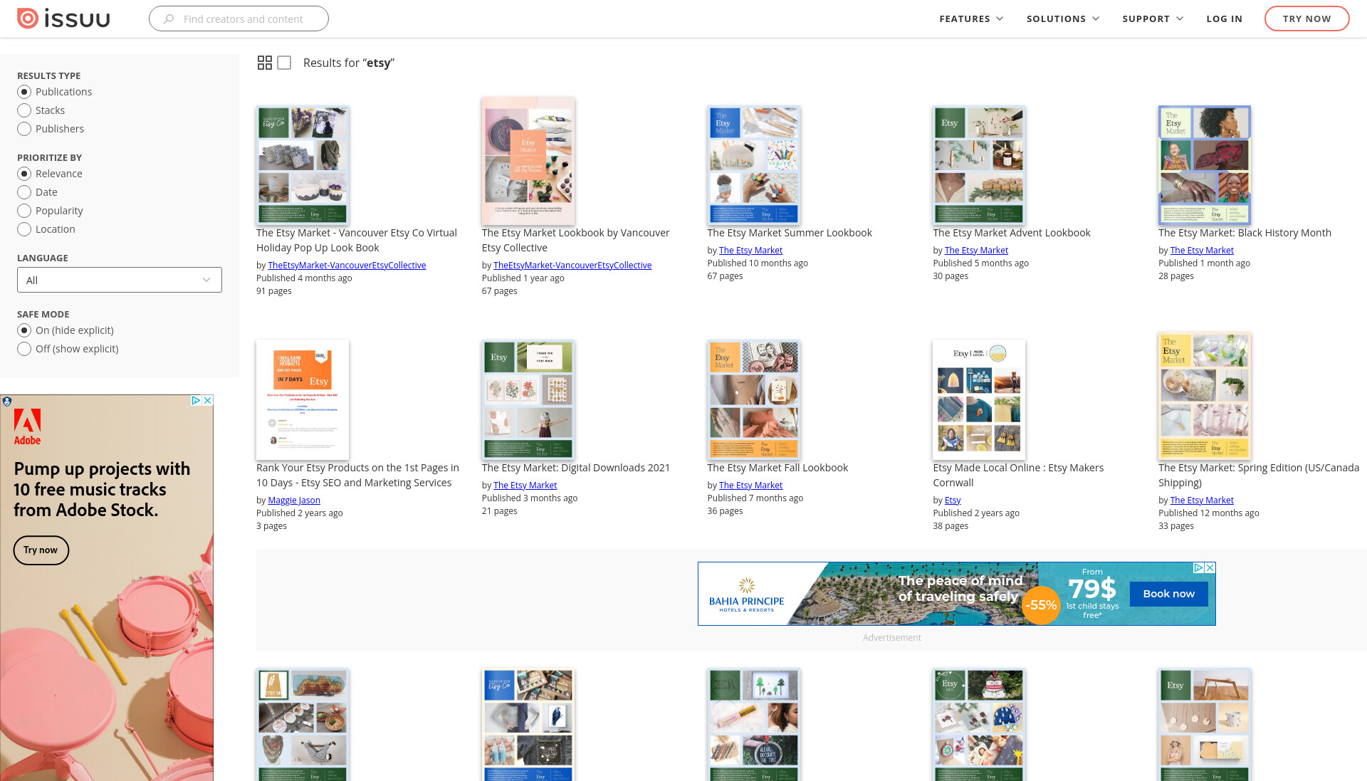The image size is (1367, 781).
Task: Open Rank Your Etsy Products thumbnail
Action: pyautogui.click(x=303, y=399)
